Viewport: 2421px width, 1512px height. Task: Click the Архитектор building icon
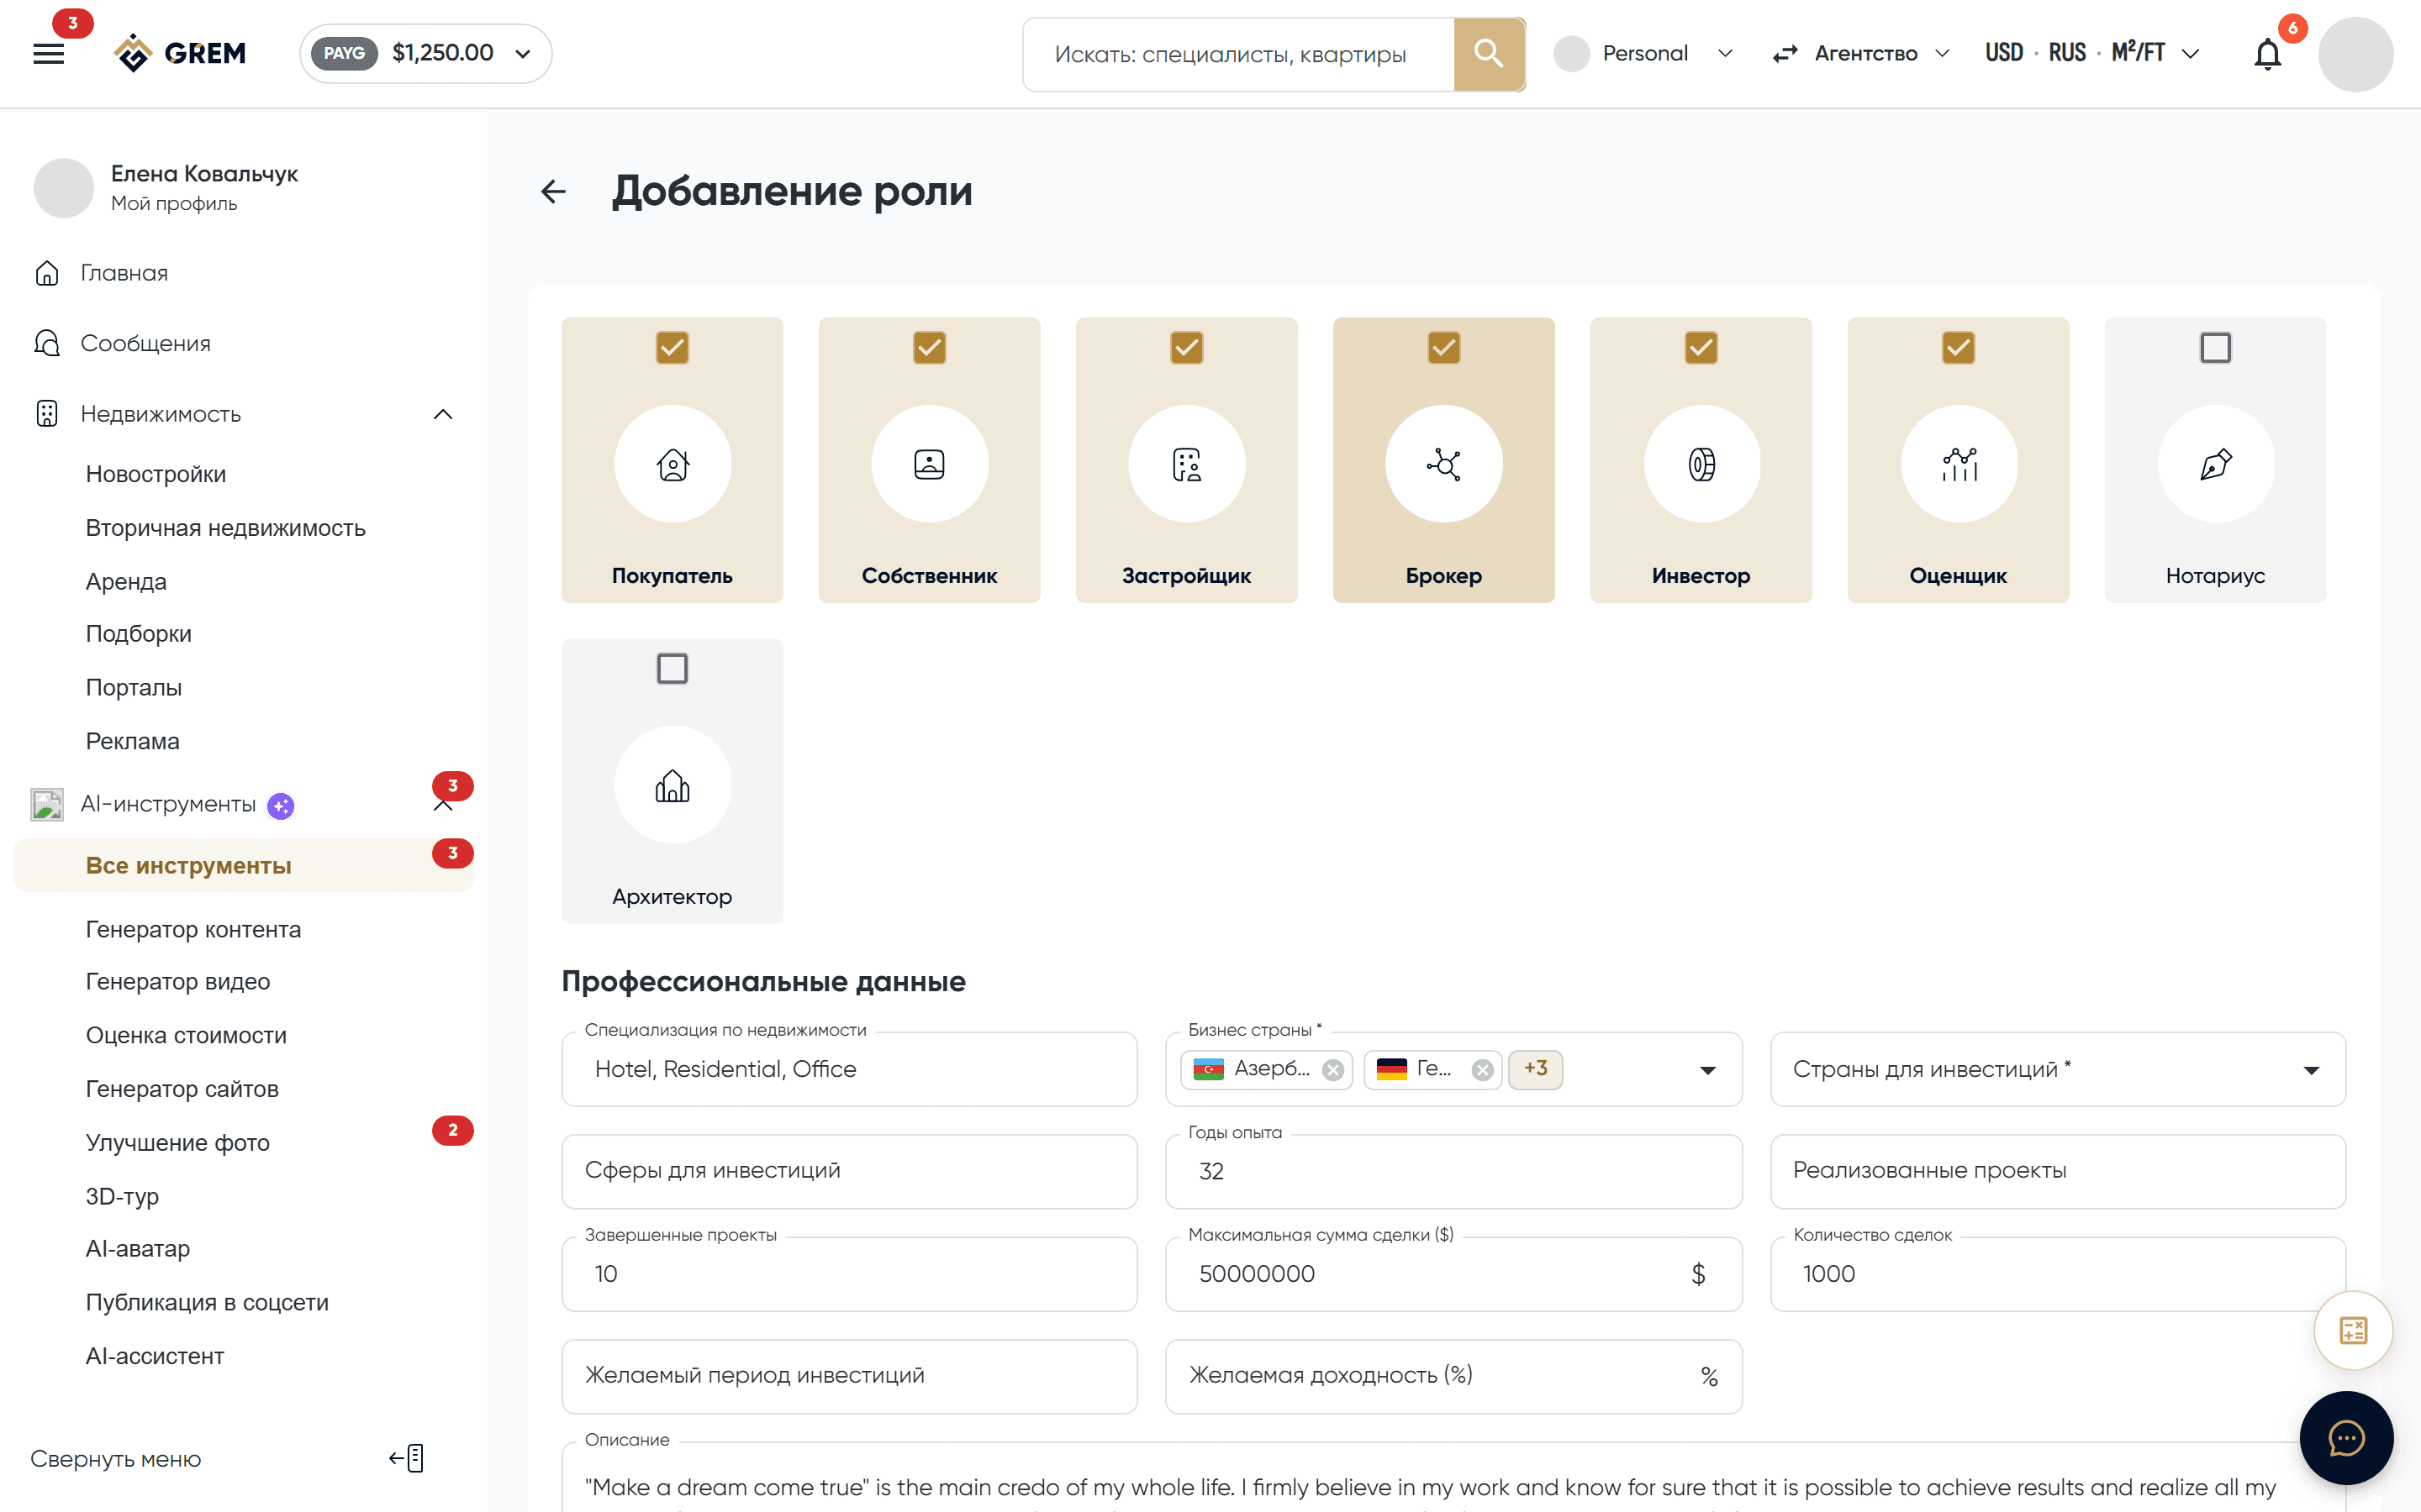pos(672,785)
